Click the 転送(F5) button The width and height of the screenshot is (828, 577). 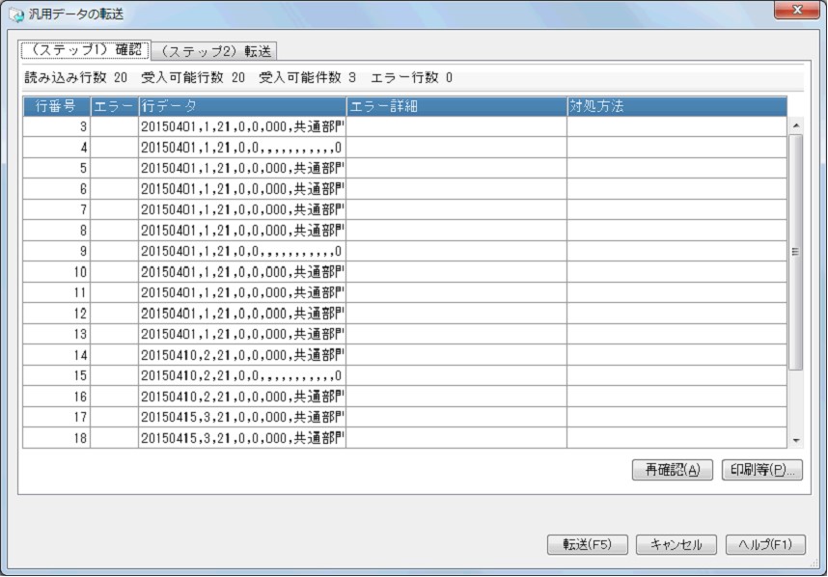pyautogui.click(x=587, y=544)
